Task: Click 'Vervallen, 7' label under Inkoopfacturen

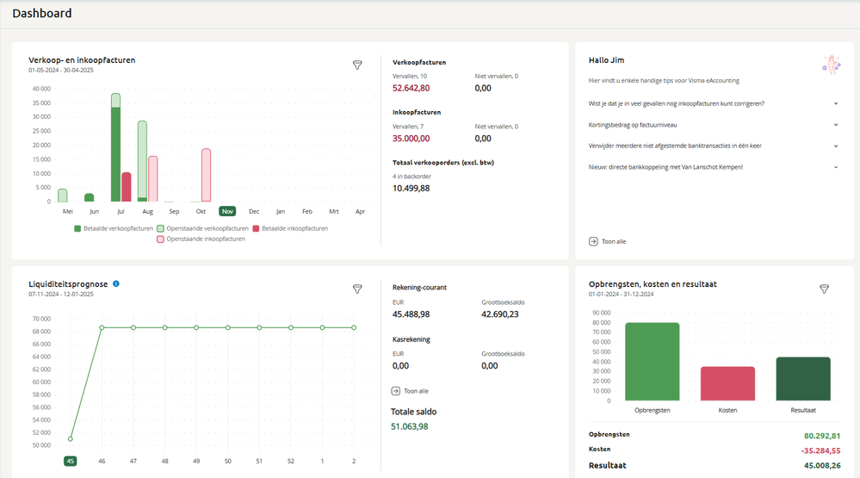Action: pyautogui.click(x=408, y=127)
